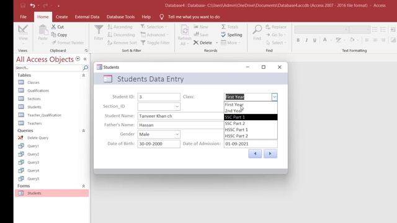Open the Teachers table in navigation pane
Image resolution: width=397 pixels, height=223 pixels.
point(35,123)
